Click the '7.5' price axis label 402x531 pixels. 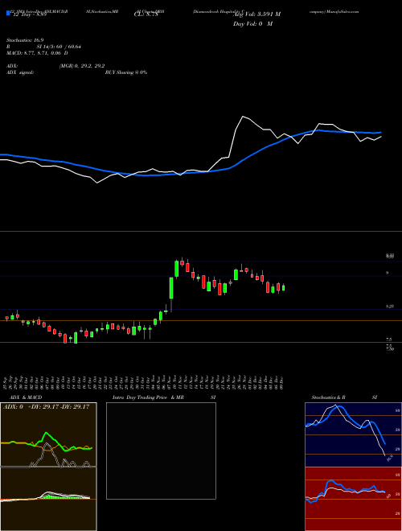tap(388, 340)
